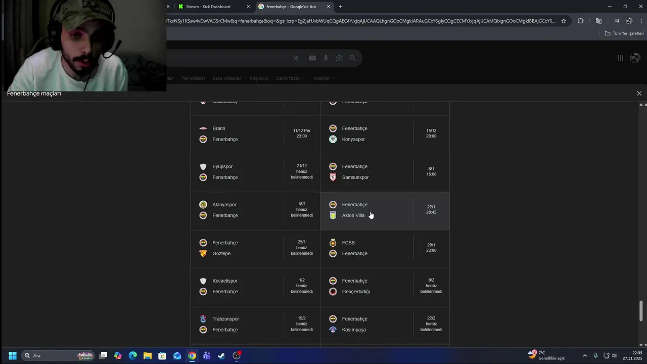647x364 pixels.
Task: Select the Alışveriş filter
Action: point(258,78)
